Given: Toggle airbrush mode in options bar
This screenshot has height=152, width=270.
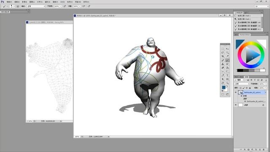Looking at the screenshot, I should click(x=84, y=6).
